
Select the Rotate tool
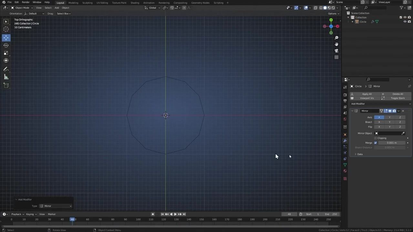pyautogui.click(x=6, y=45)
